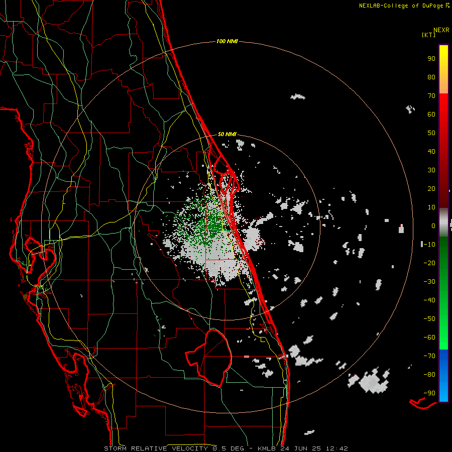
Task: Click the -90 scale value
Action: 429,393
